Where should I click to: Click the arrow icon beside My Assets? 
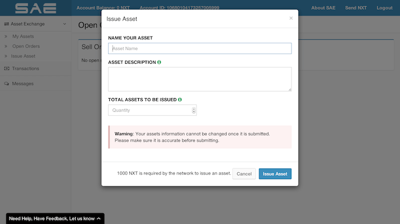[x=6, y=36]
